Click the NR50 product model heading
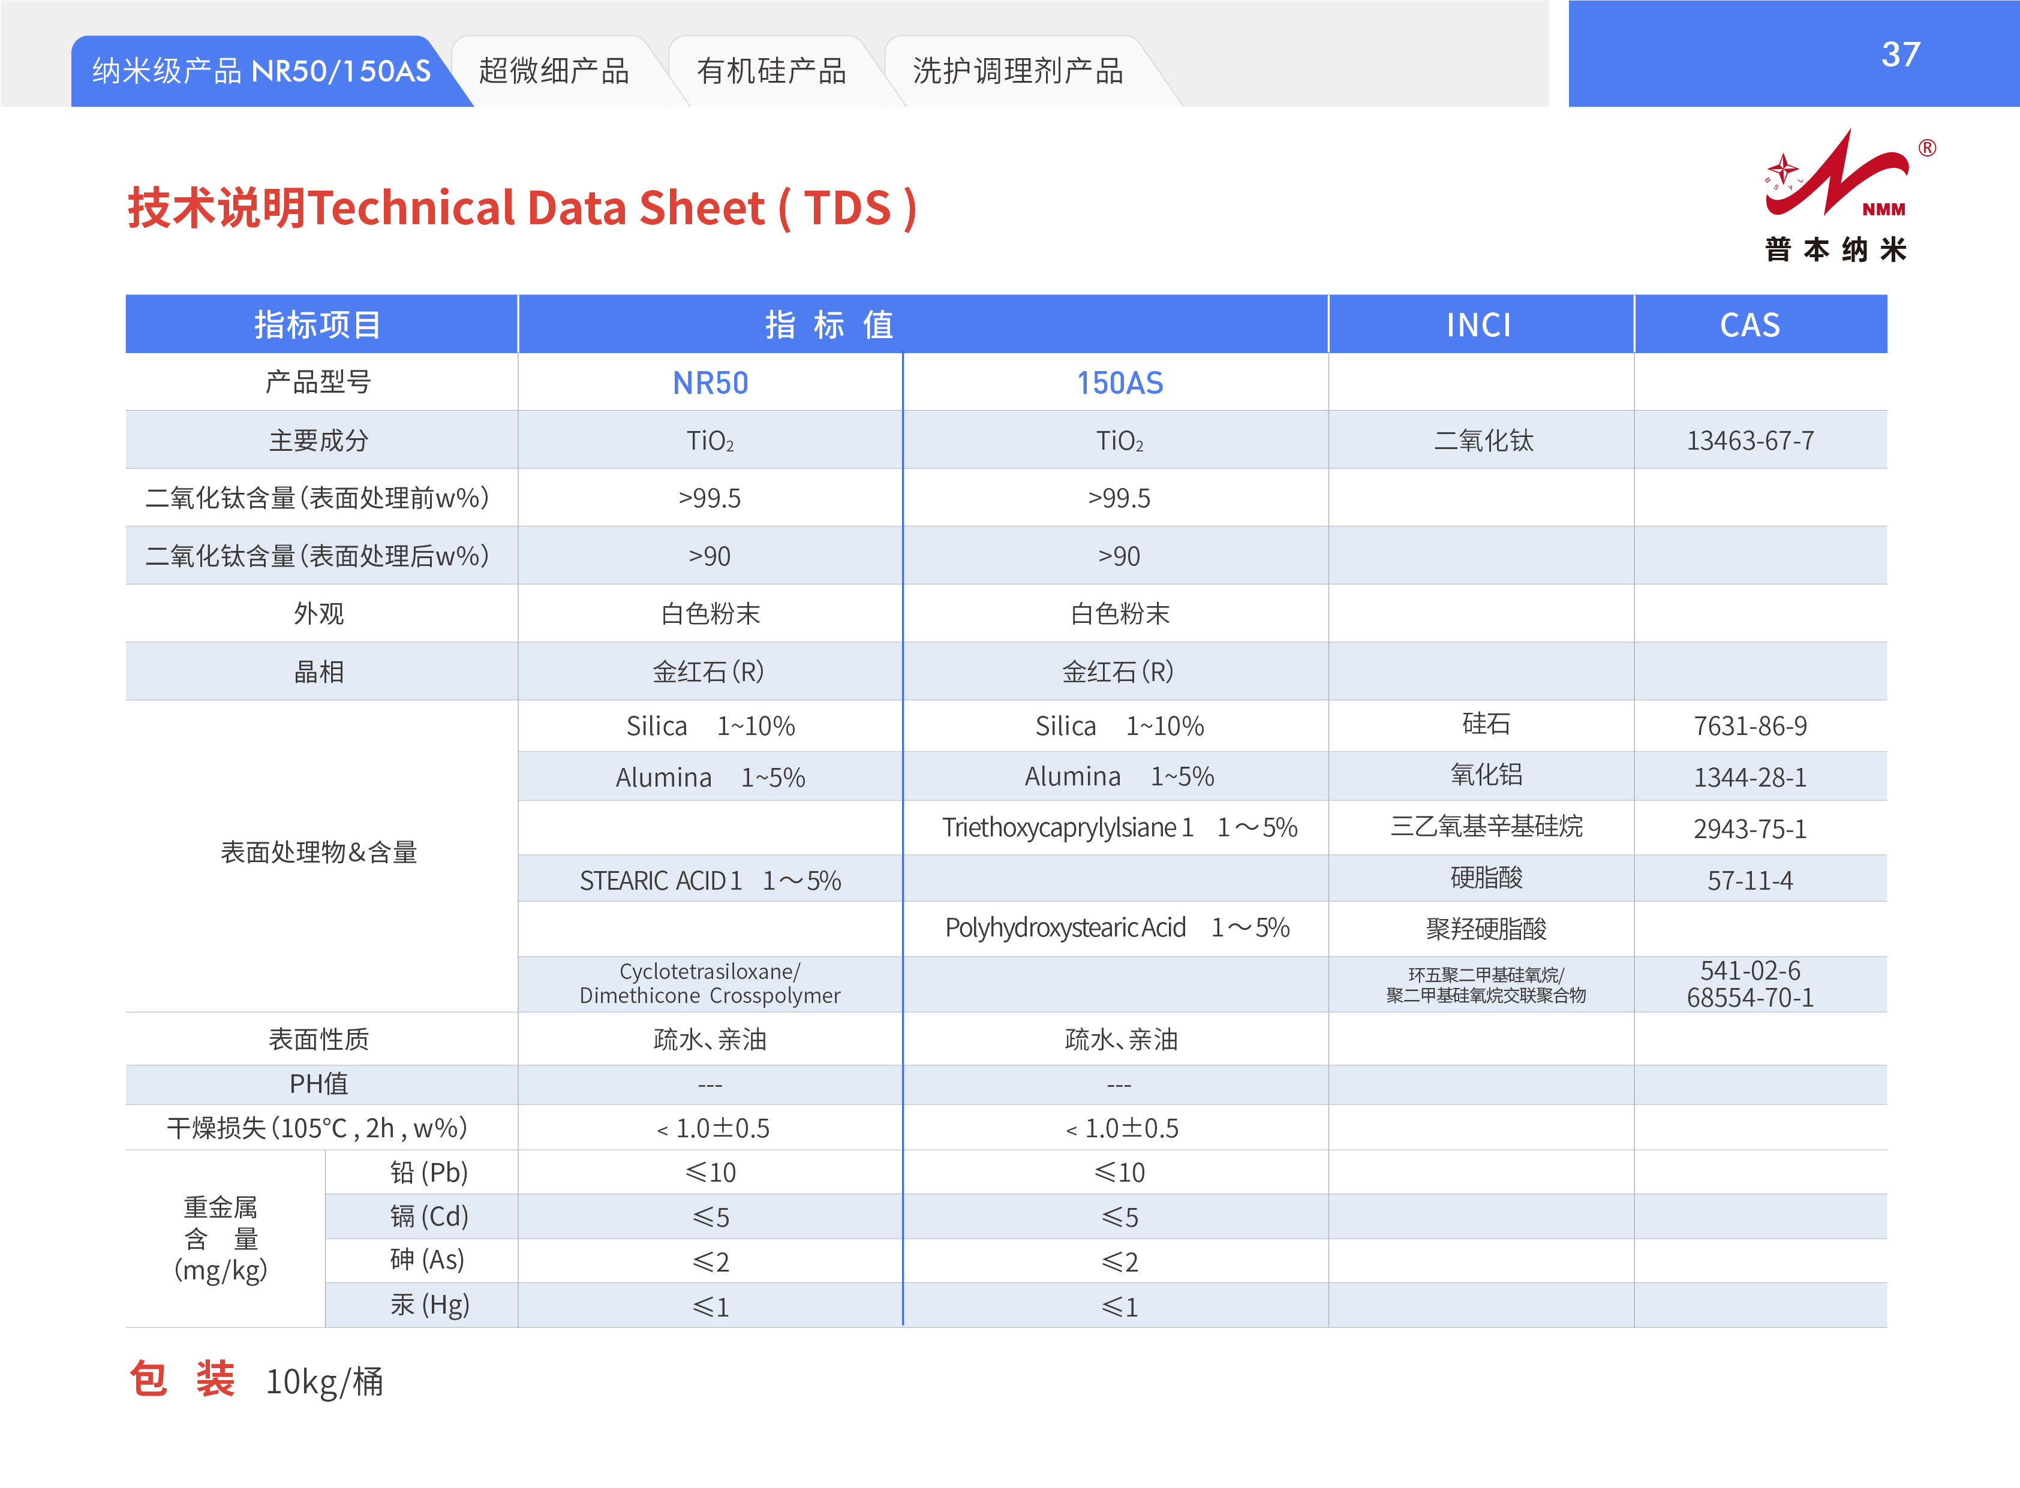This screenshot has width=2020, height=1488. pos(710,383)
